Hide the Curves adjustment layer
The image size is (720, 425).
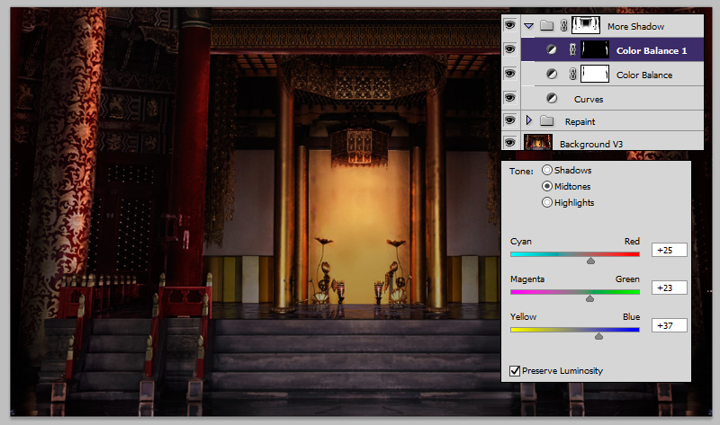(509, 98)
